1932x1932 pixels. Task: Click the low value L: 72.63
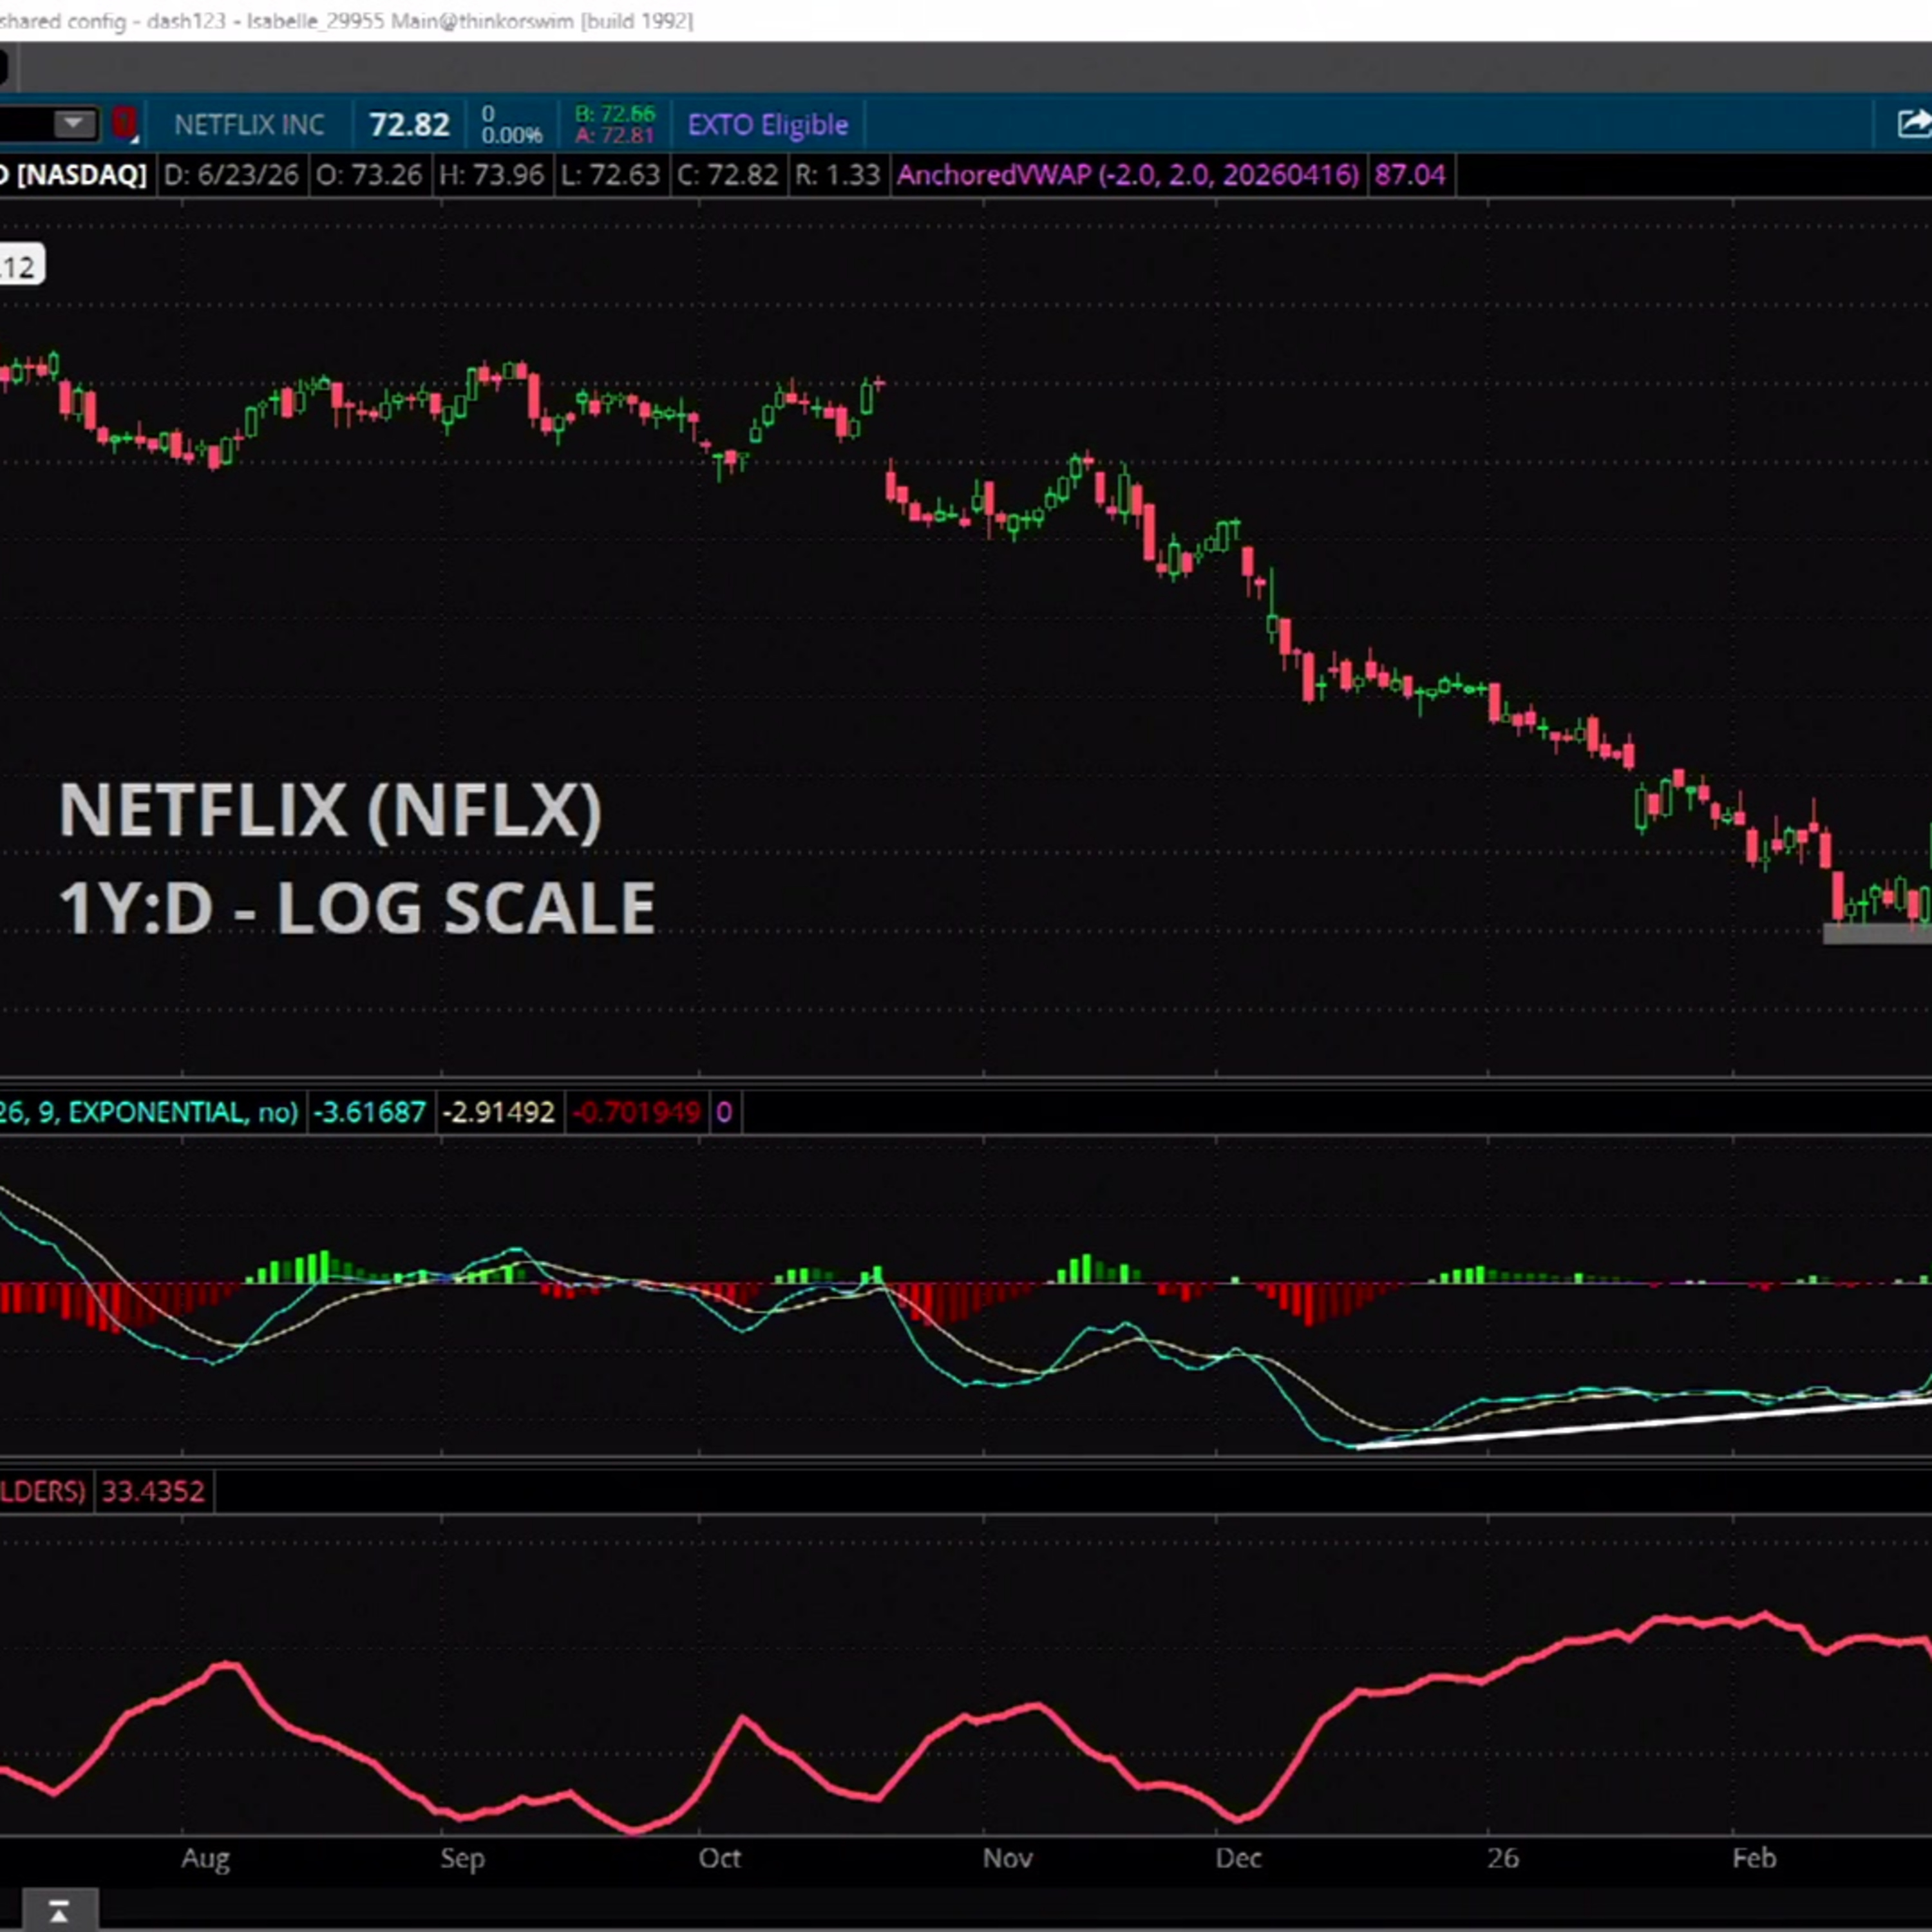click(x=610, y=175)
